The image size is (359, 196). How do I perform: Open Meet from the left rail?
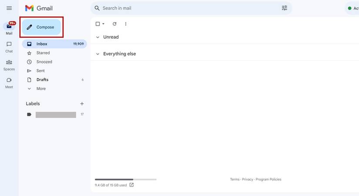9,82
